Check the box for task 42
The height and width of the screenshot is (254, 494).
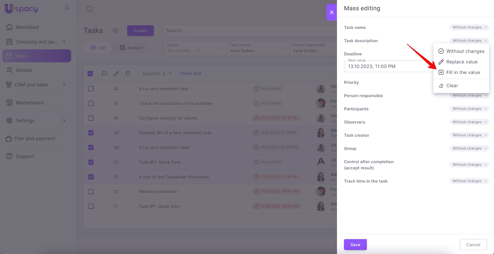(x=91, y=89)
